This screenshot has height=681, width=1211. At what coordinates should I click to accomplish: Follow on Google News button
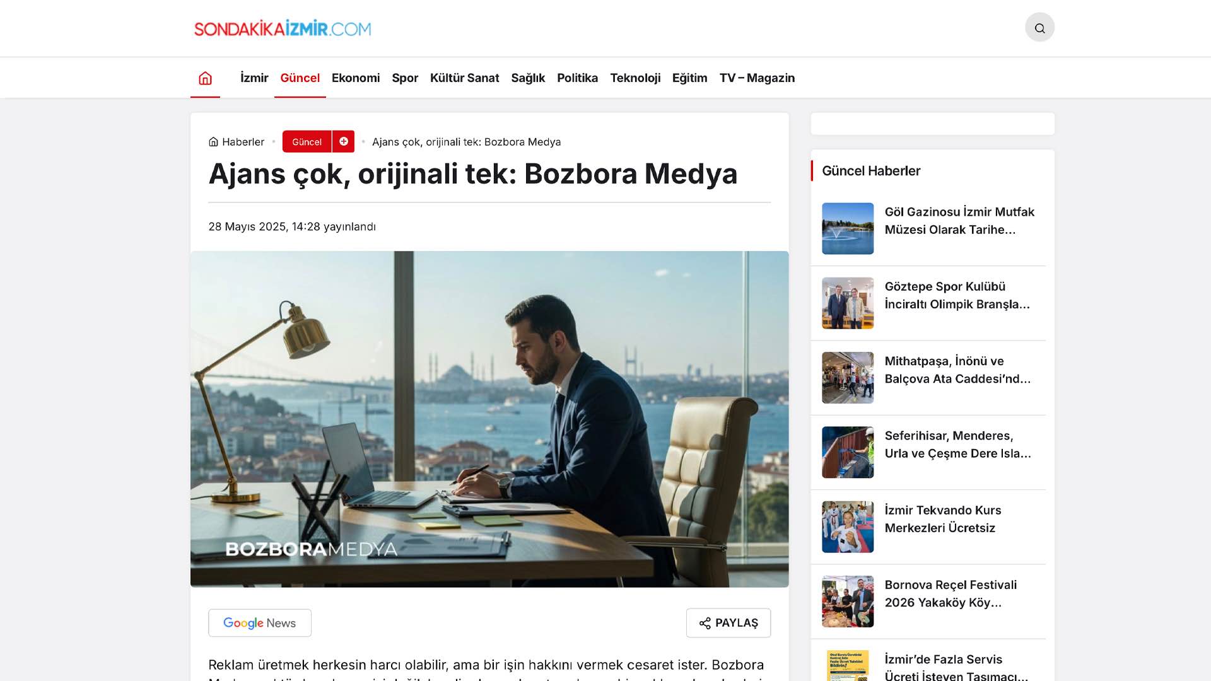[x=260, y=623]
